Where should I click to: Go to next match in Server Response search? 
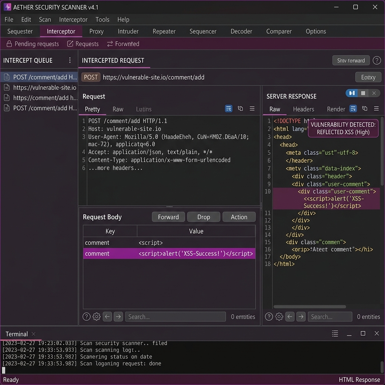pyautogui.click(x=301, y=317)
